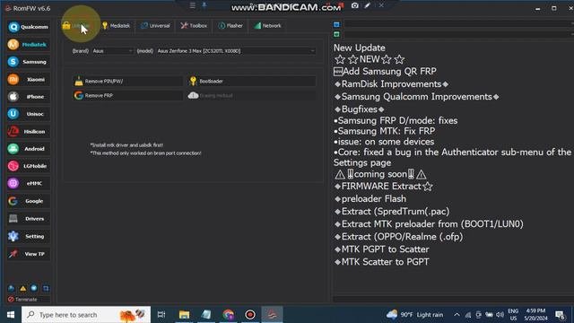
Task: Open the notification center icon
Action: 560,315
